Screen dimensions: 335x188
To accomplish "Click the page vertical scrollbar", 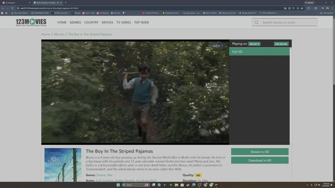I will point(334,51).
